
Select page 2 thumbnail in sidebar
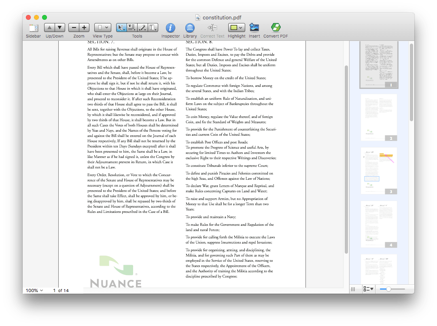(x=379, y=118)
